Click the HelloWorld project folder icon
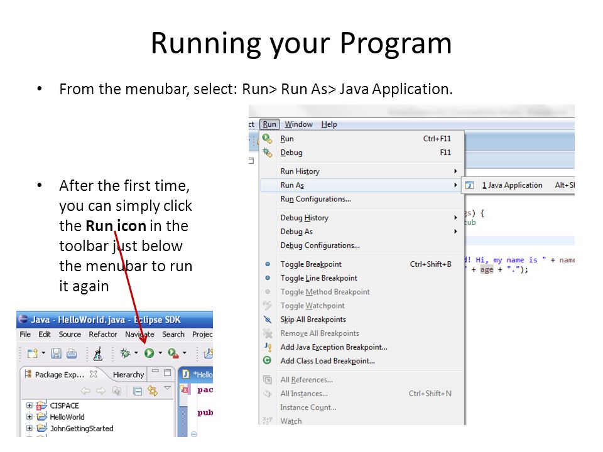Image resolution: width=603 pixels, height=452 pixels. pyautogui.click(x=41, y=417)
